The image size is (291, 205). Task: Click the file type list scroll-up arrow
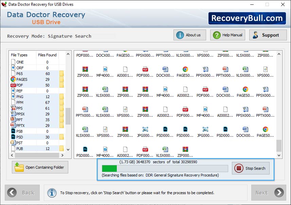[x=68, y=54]
